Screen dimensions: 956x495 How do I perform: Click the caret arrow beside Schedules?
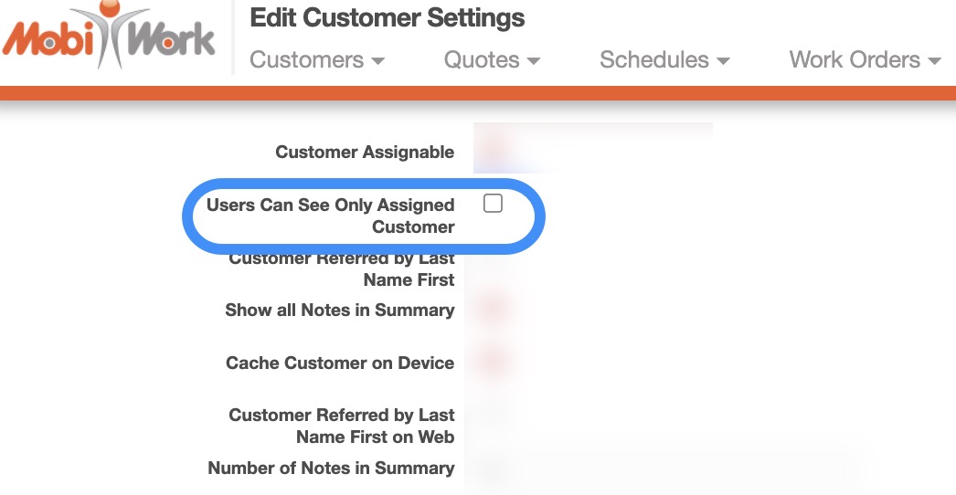pos(723,61)
